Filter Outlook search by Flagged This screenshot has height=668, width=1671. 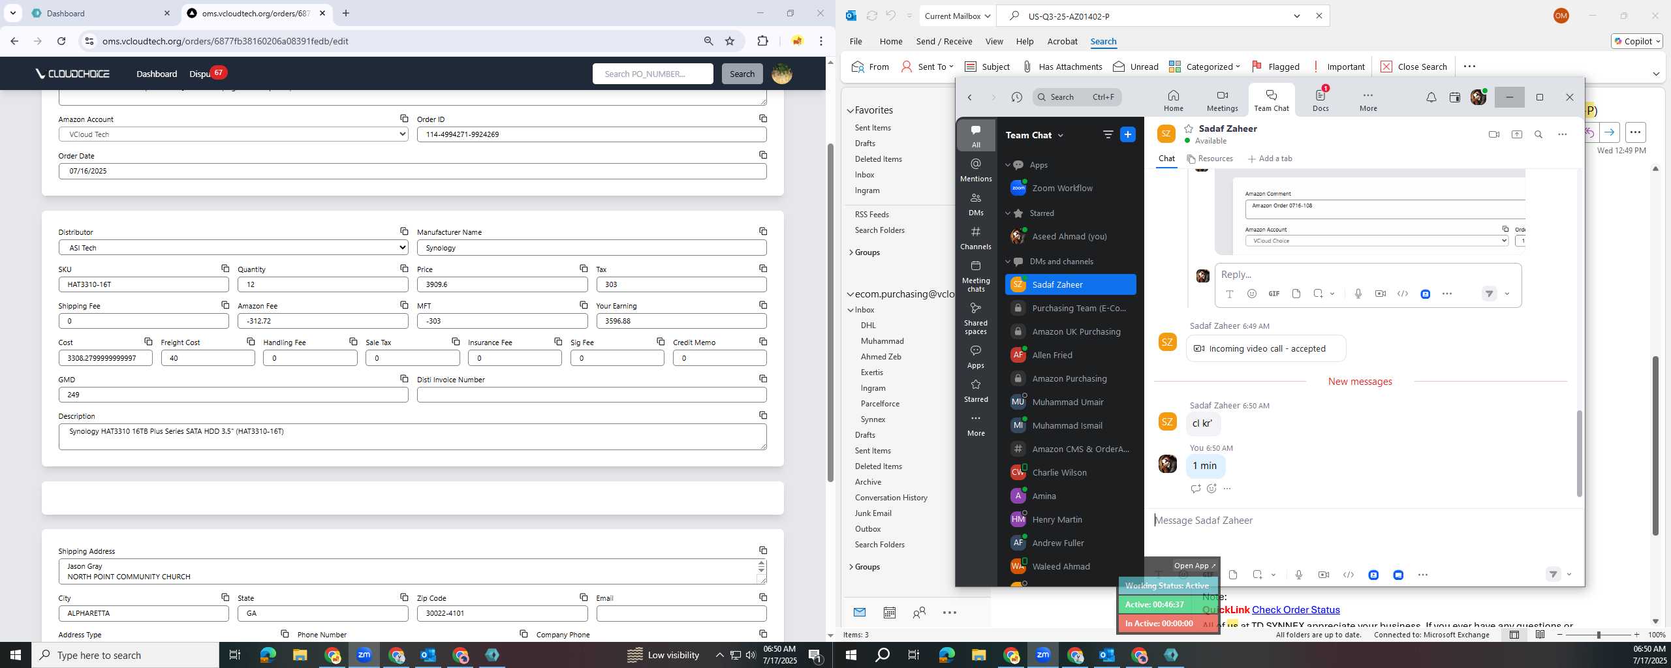[x=1275, y=67]
